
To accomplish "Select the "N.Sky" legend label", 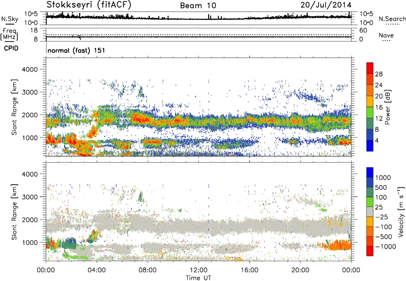I will click(10, 19).
